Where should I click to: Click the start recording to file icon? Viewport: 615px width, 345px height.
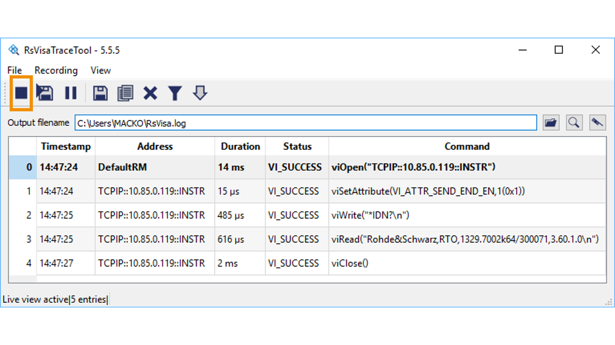(x=45, y=92)
